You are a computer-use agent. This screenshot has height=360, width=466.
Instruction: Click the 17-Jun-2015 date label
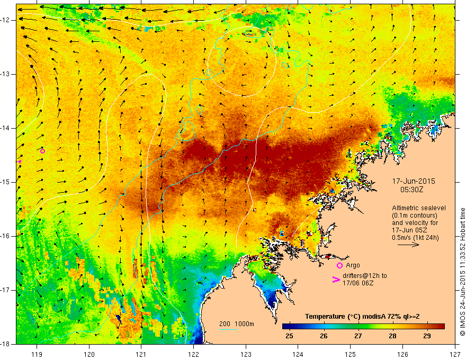coord(414,181)
